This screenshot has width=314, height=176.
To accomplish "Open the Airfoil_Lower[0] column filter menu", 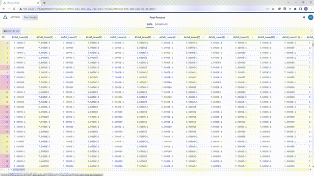I will pyautogui.click(x=31, y=37).
